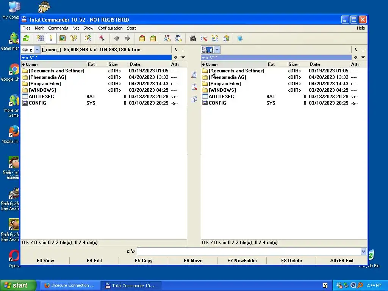Screen dimensions: 388x291
Task: Click the F6 Move button
Action: point(193,261)
